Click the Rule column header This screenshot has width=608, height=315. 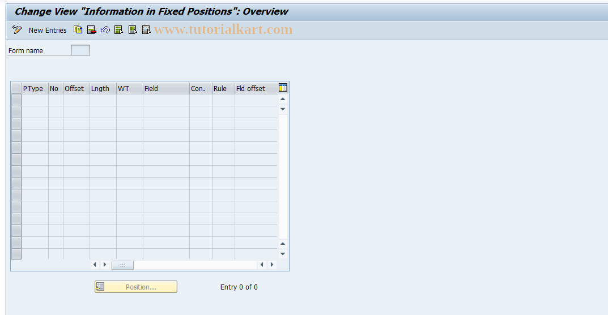click(x=223, y=89)
